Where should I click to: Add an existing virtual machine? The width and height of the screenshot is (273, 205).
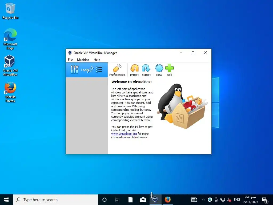coord(169,70)
